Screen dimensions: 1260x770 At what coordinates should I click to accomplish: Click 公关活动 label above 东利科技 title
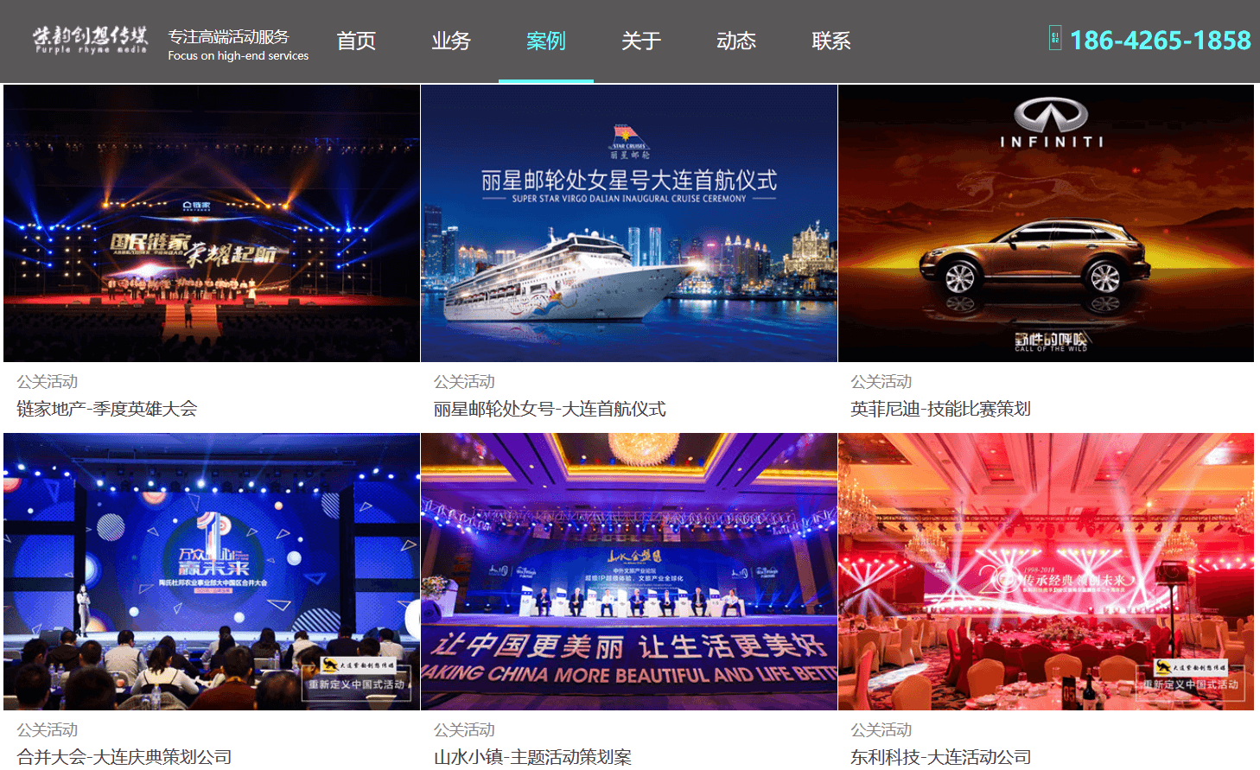(881, 729)
